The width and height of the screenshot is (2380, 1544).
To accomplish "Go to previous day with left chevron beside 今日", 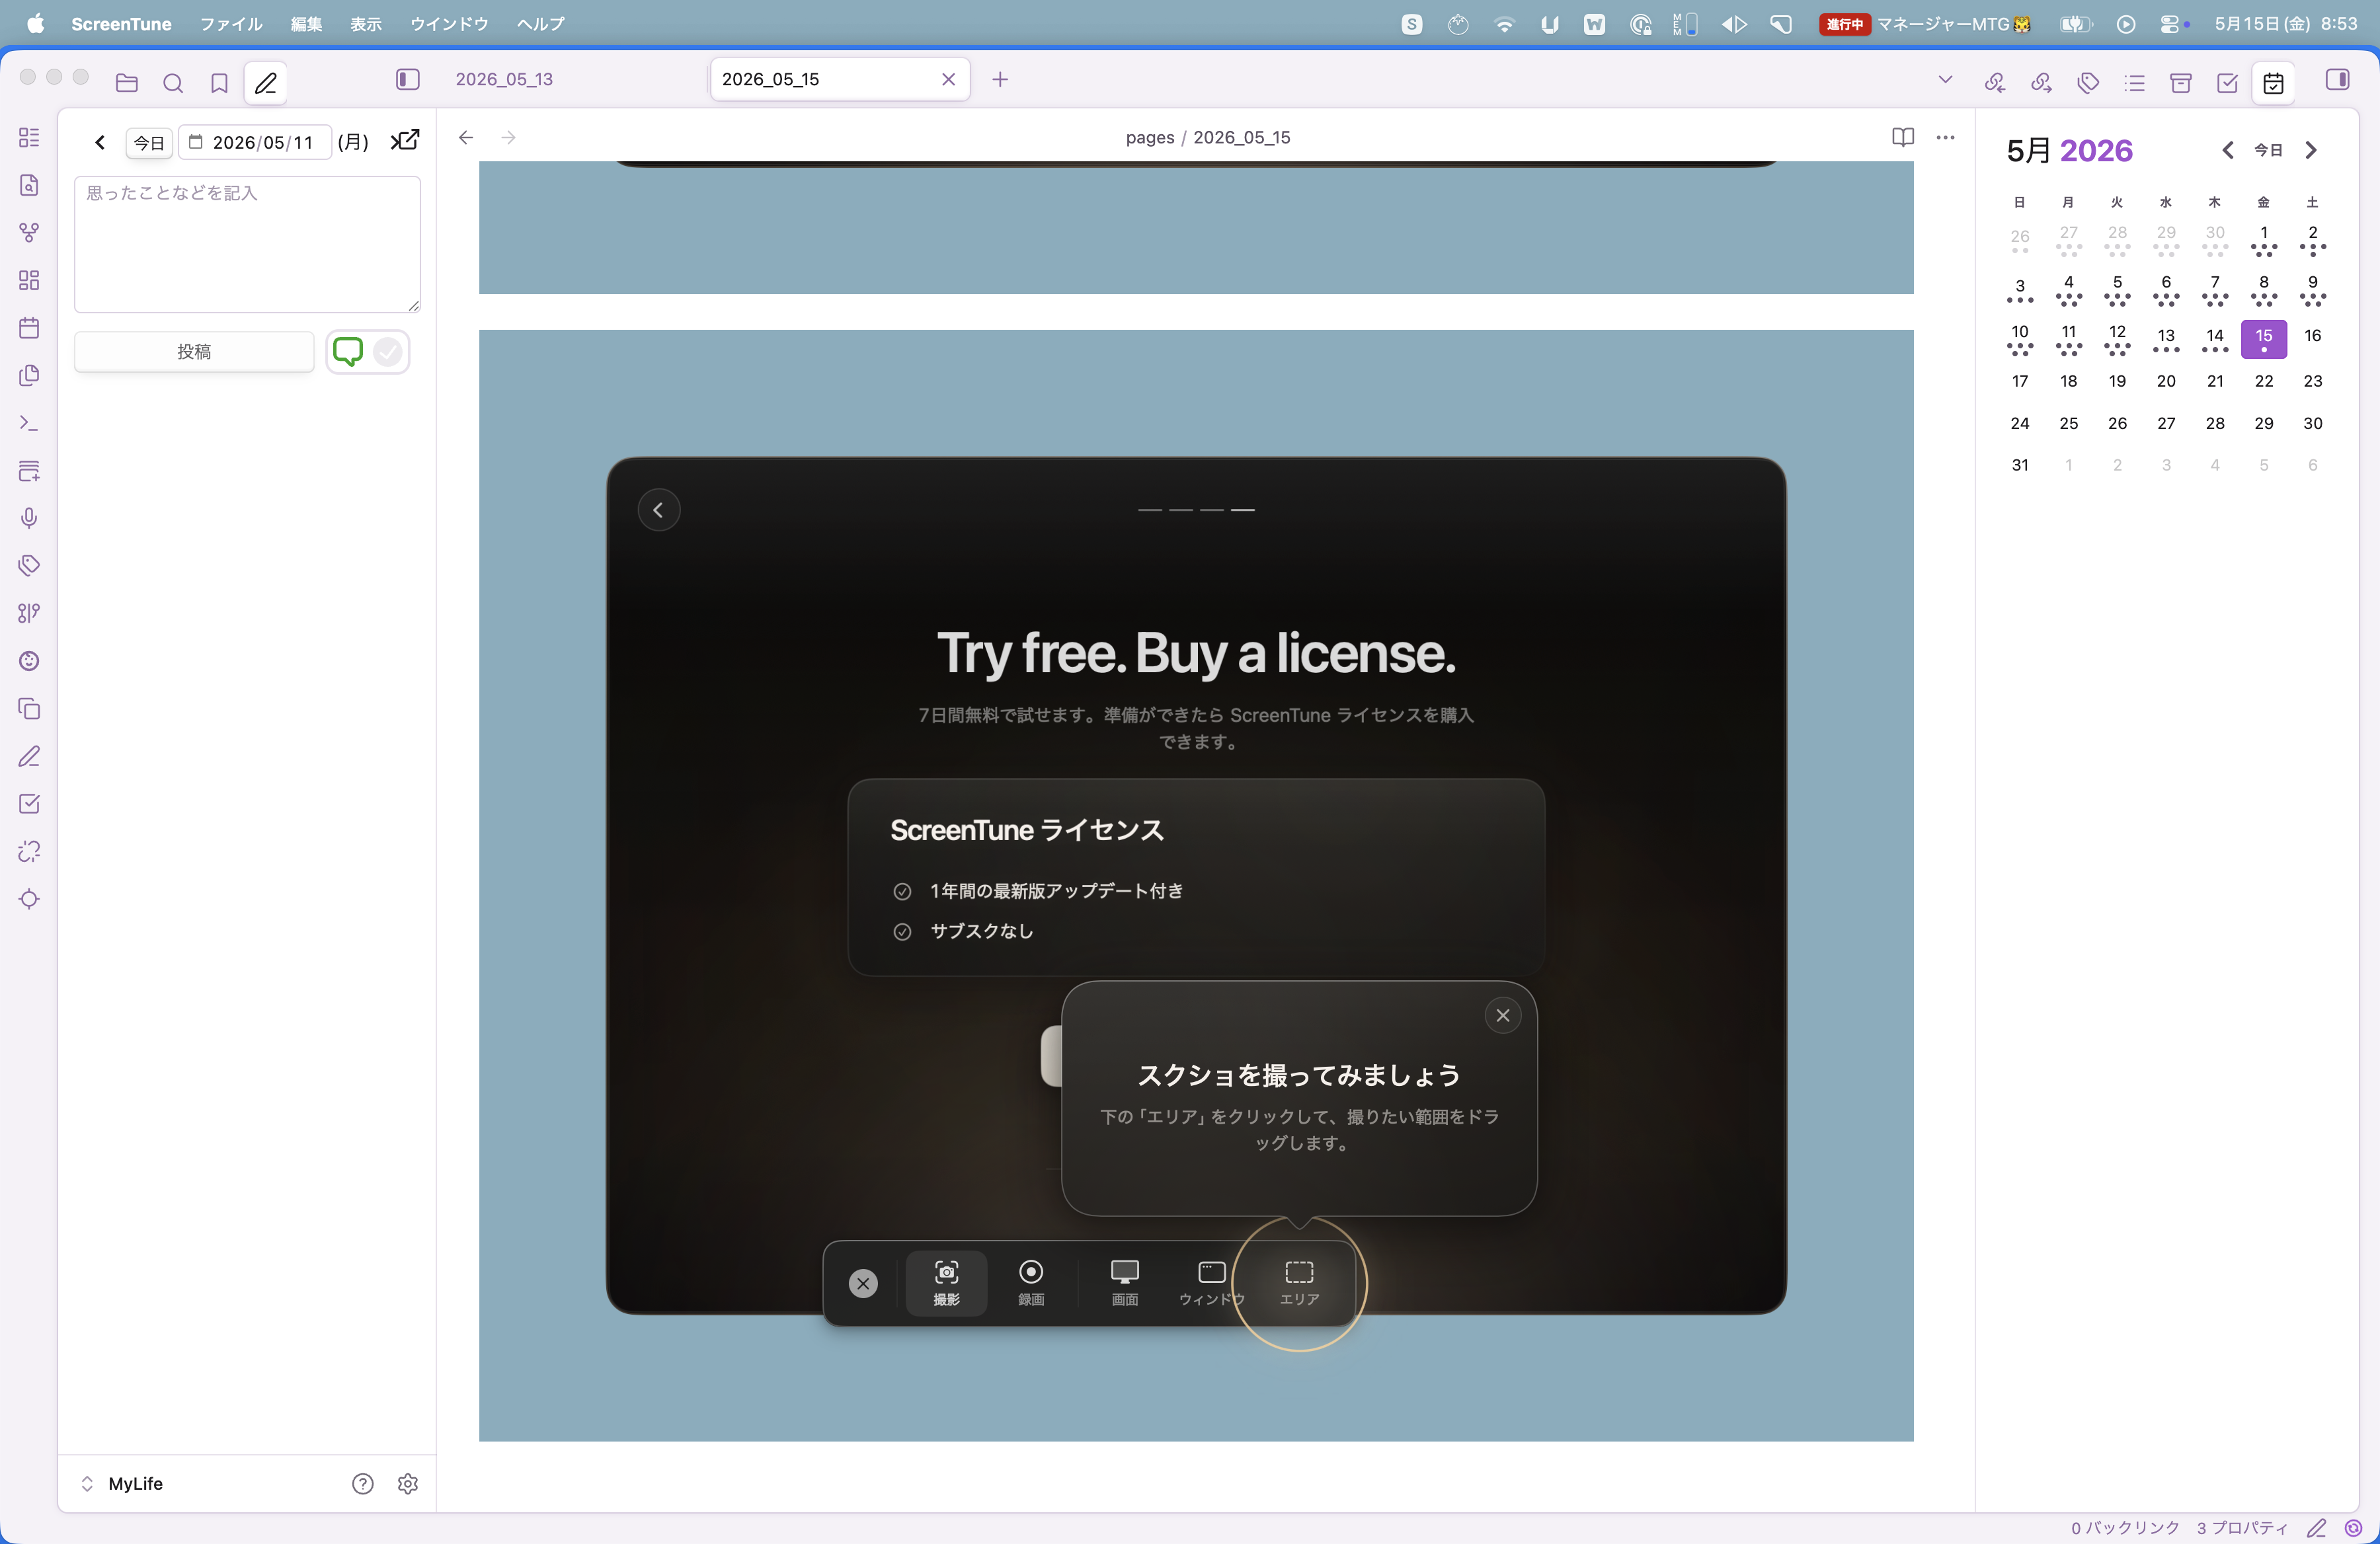I will 100,142.
